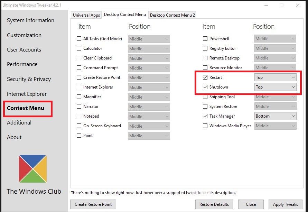Viewport: 308px width, 212px height.
Task: Open the Customization section
Action: click(24, 35)
